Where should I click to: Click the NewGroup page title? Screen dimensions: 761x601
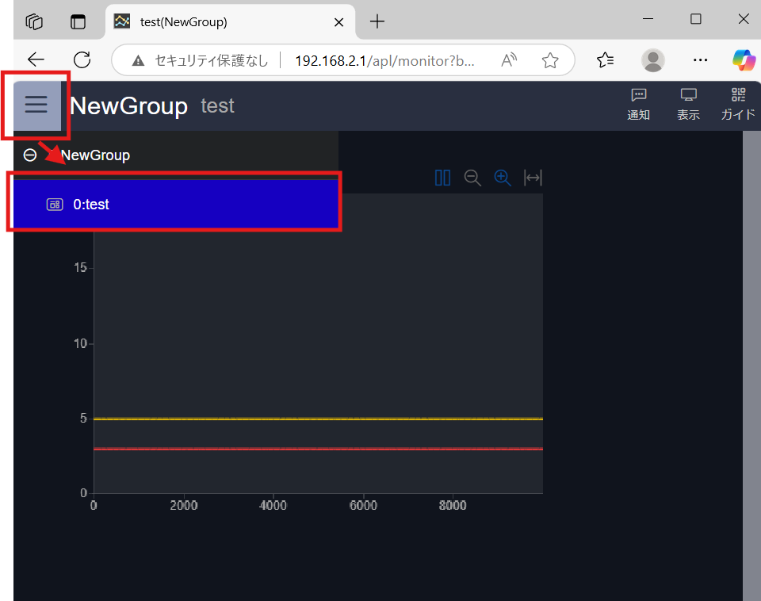[129, 105]
